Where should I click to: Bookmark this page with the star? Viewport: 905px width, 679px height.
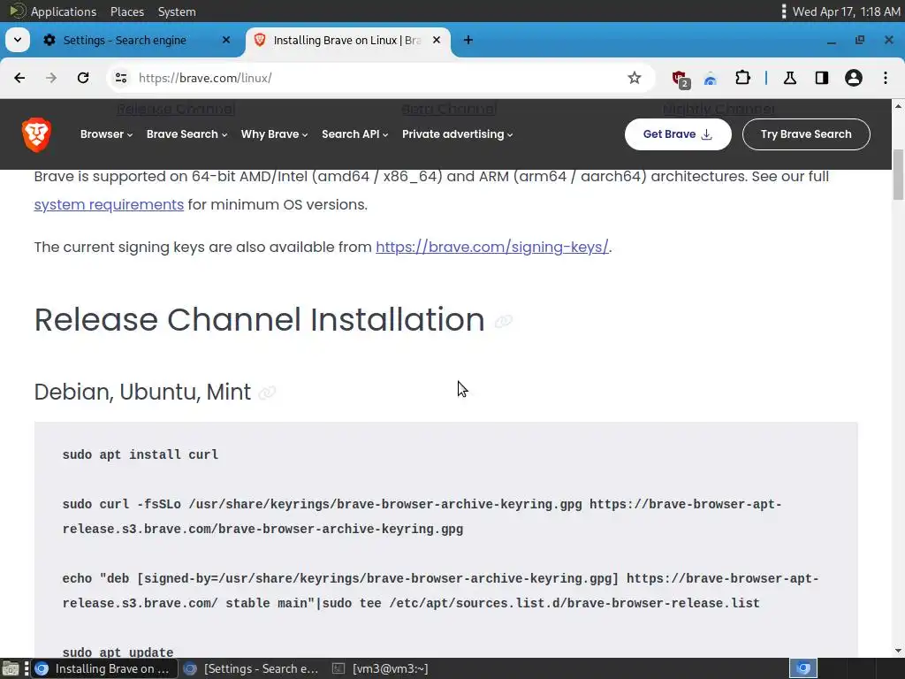(x=635, y=78)
